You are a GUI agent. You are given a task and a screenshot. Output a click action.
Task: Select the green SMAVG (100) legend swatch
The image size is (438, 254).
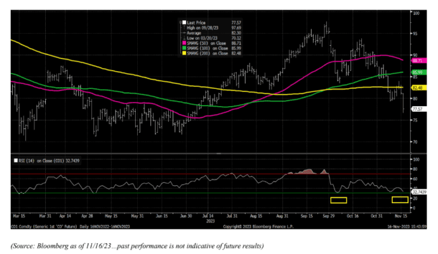[x=184, y=48]
